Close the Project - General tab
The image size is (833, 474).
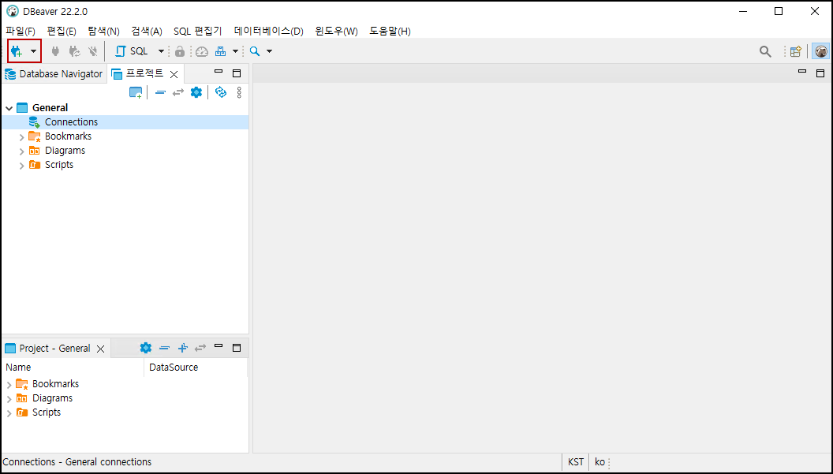point(100,349)
